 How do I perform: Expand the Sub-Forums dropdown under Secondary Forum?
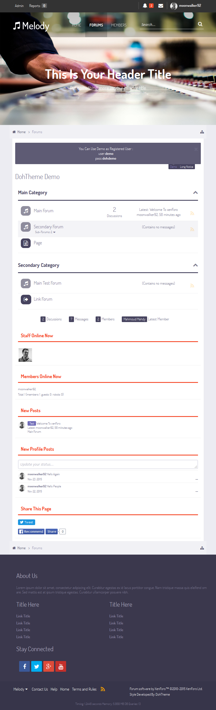pyautogui.click(x=45, y=232)
